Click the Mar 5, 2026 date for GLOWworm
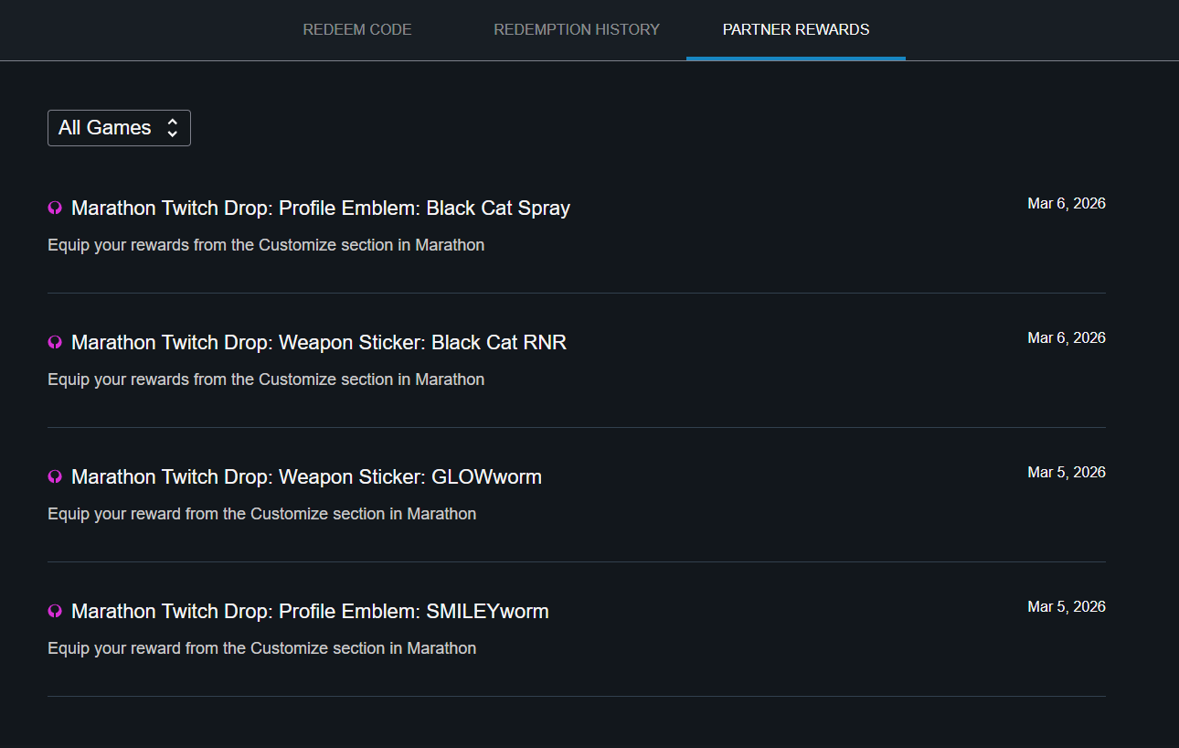This screenshot has width=1179, height=748. (1066, 473)
